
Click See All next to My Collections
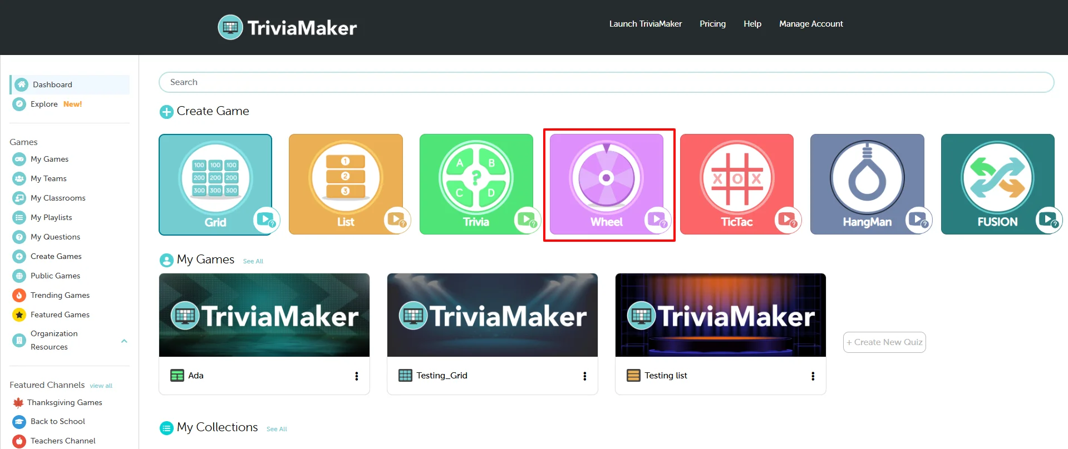[x=277, y=429]
